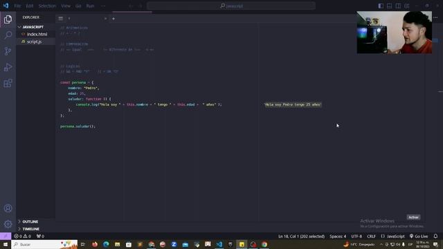Open Task View on the taskbar
The image size is (443, 249).
coord(83,244)
